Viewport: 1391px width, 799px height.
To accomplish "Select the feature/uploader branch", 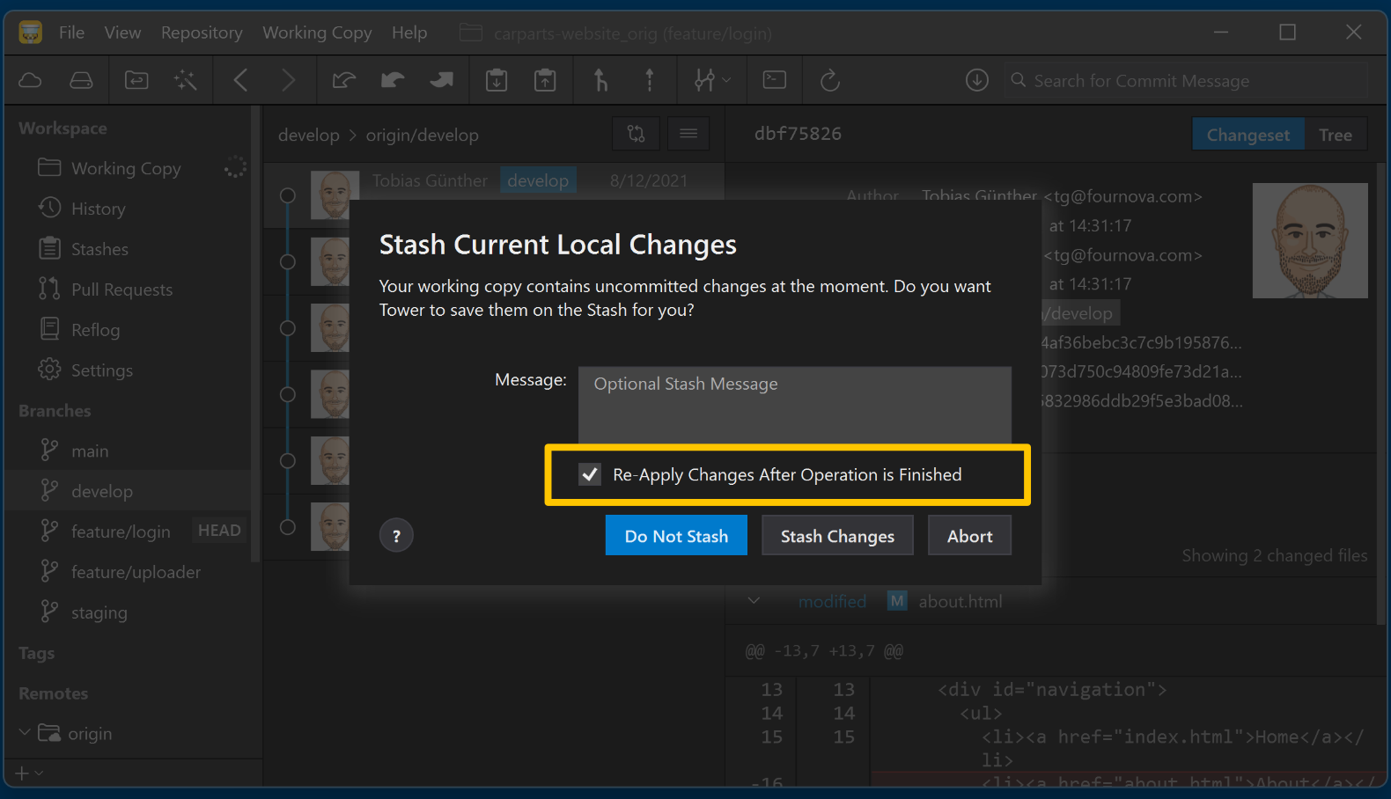I will pos(136,572).
